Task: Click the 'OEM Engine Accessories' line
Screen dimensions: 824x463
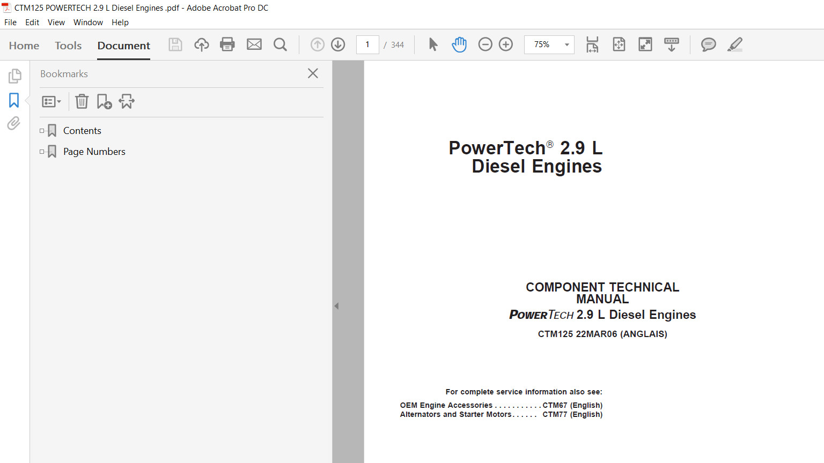Action: [501, 405]
